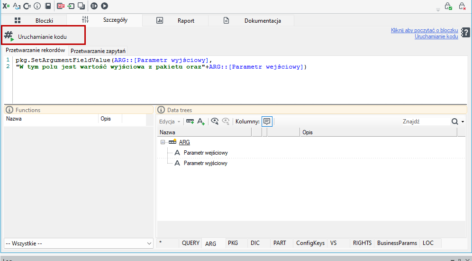The height and width of the screenshot is (261, 472).
Task: Select the Parametr wyjściowy tree item
Action: point(205,163)
